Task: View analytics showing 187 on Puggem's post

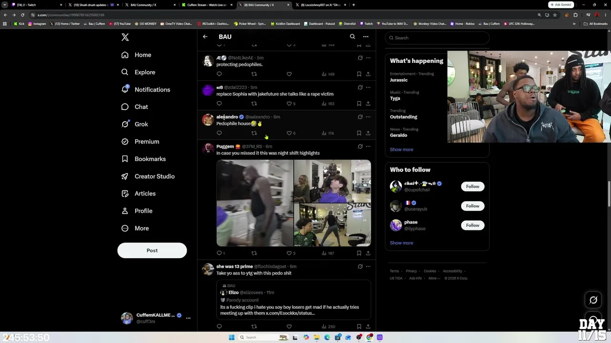Action: tap(328, 253)
